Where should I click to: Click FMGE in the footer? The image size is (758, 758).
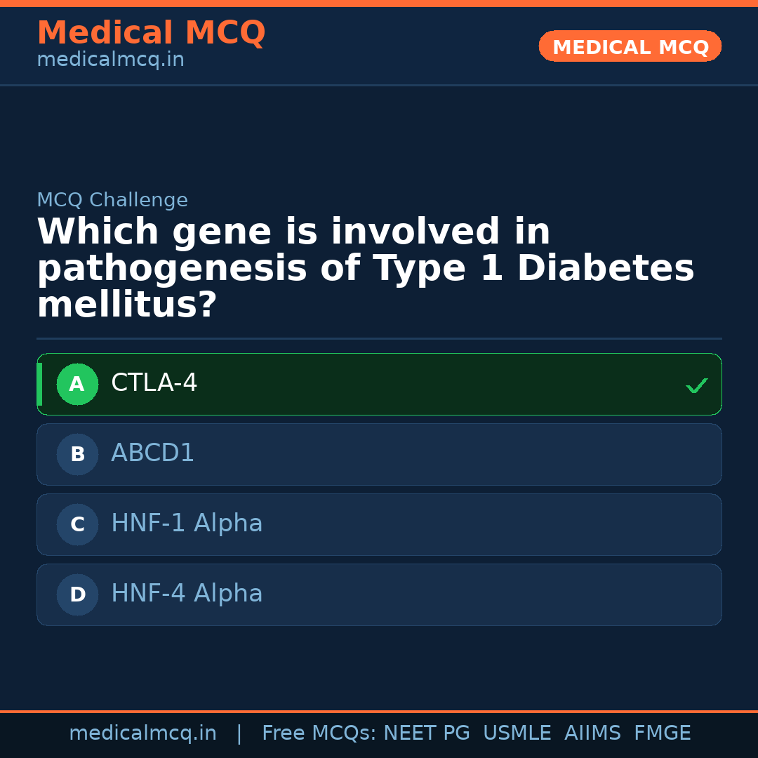(x=663, y=733)
